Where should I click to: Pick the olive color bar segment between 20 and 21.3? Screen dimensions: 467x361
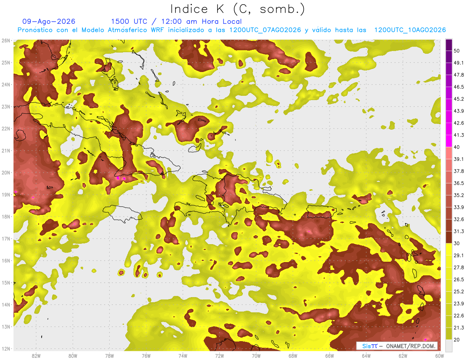pos(449,333)
